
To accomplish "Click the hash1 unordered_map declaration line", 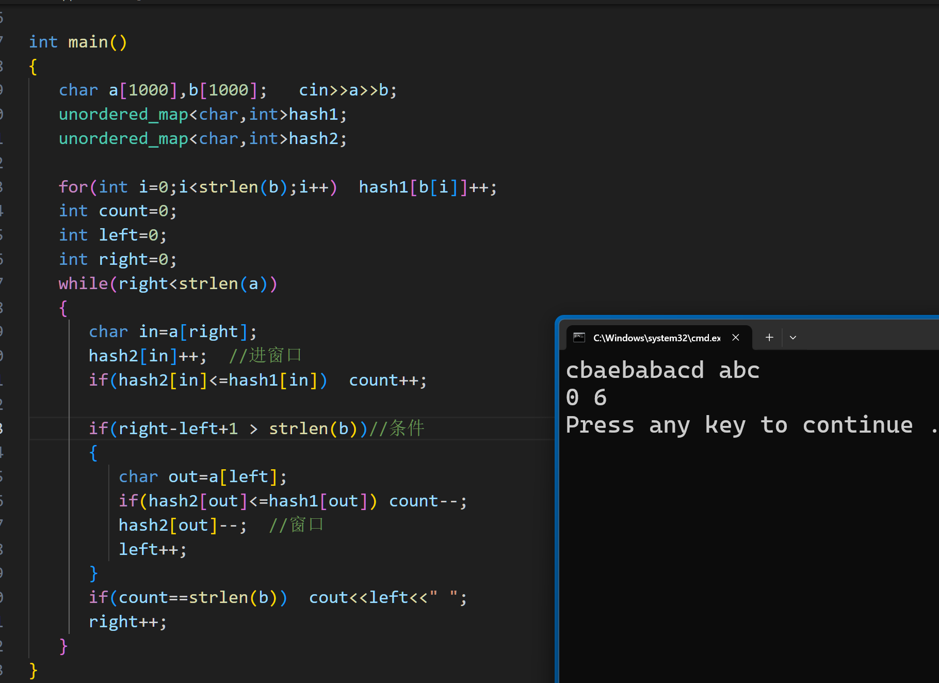I will [203, 115].
